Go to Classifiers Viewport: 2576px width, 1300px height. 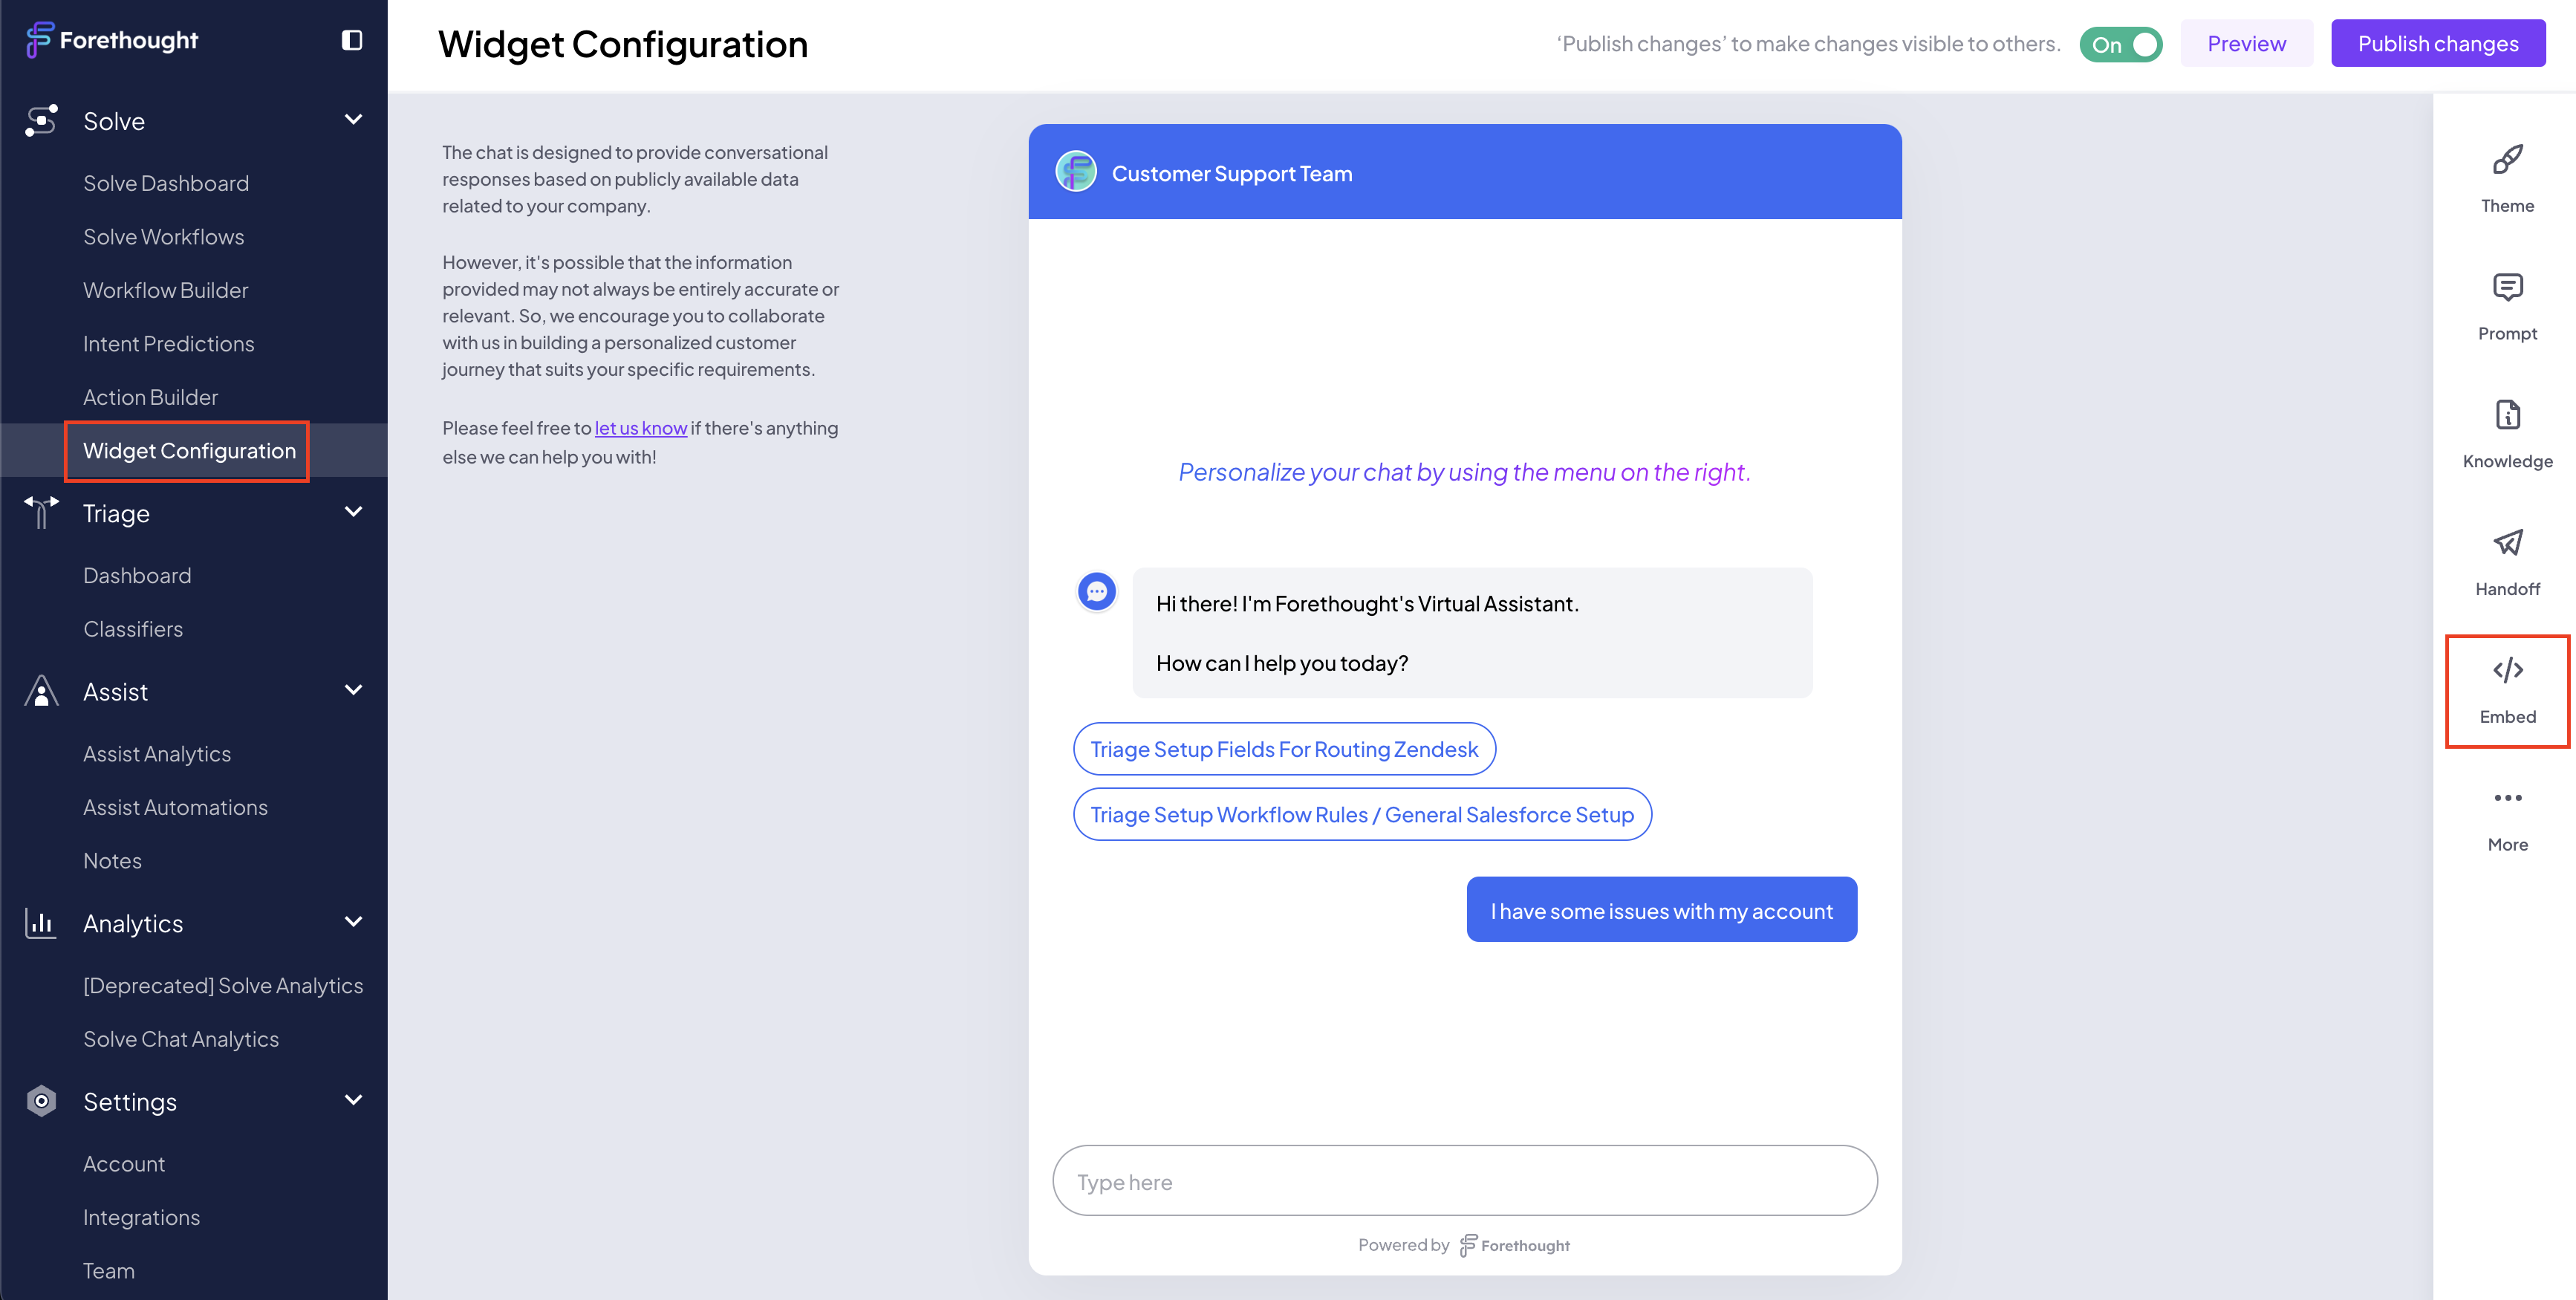click(133, 629)
